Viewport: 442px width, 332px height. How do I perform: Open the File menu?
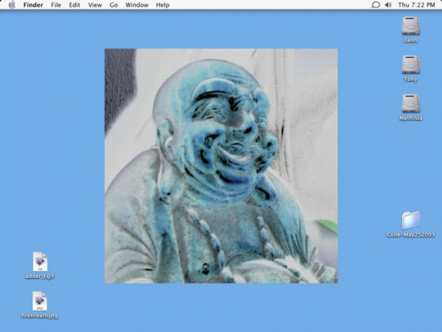(56, 5)
